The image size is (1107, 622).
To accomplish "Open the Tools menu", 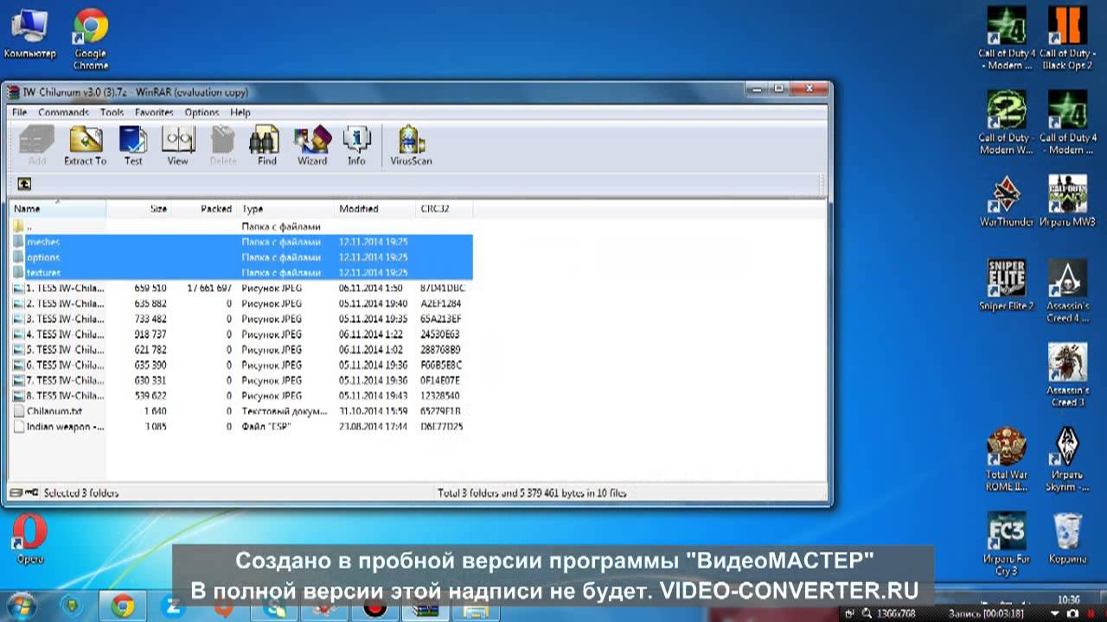I will [112, 112].
